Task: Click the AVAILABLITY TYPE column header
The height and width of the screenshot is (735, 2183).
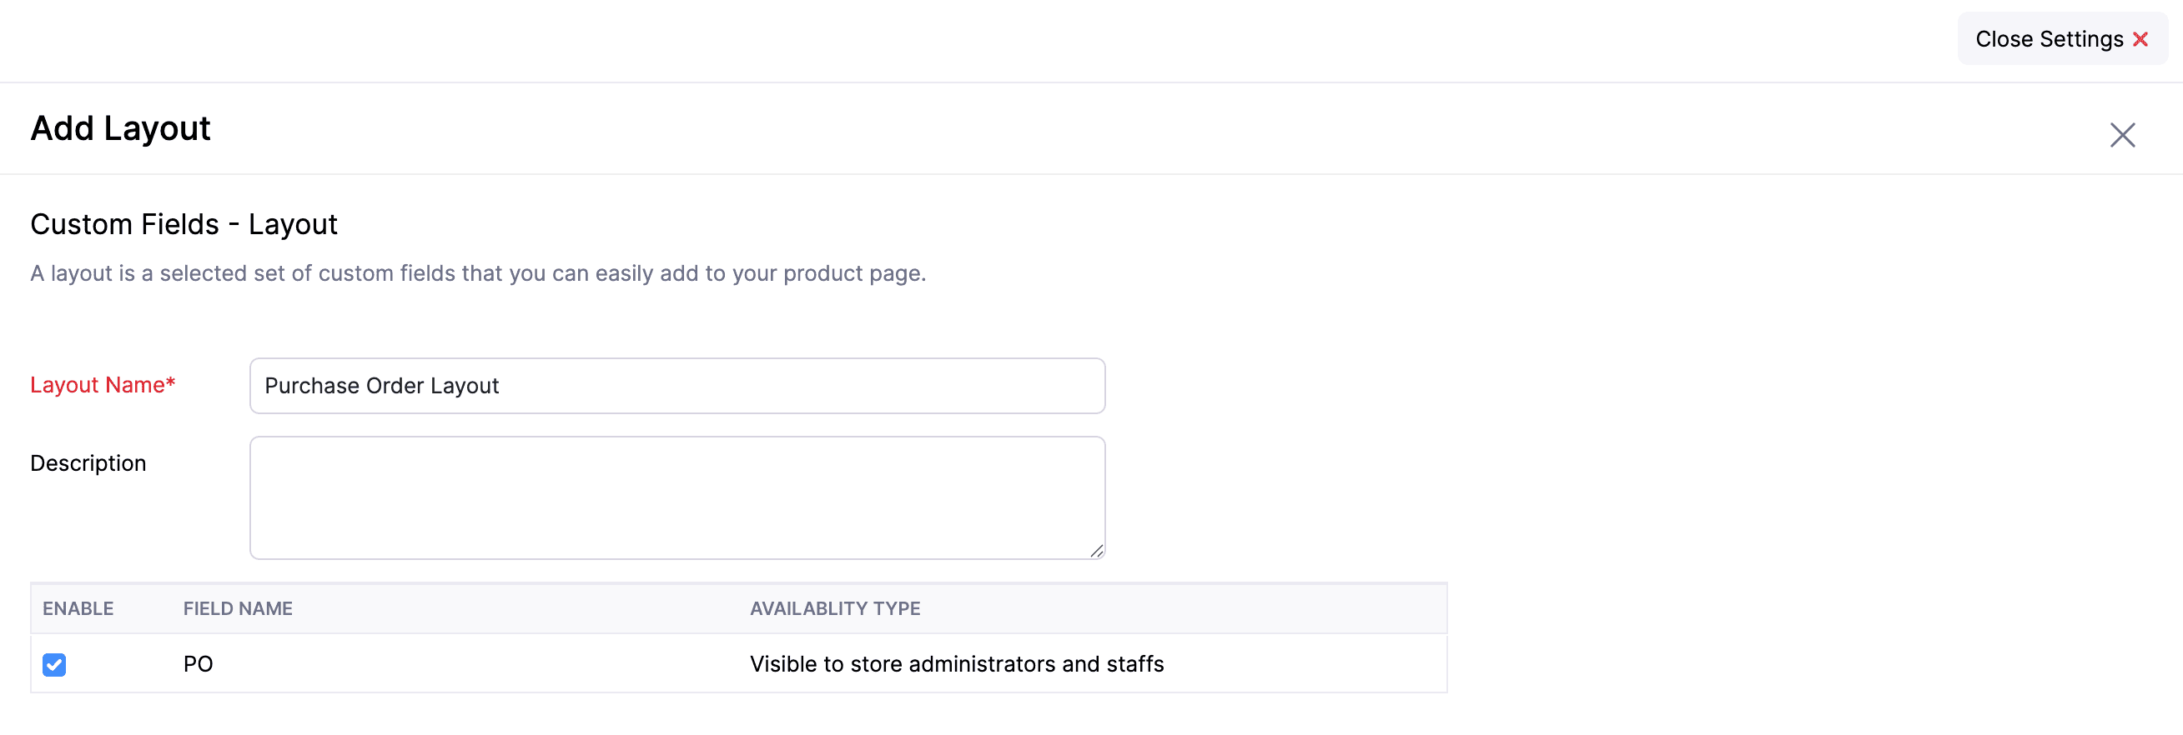Action: point(835,608)
